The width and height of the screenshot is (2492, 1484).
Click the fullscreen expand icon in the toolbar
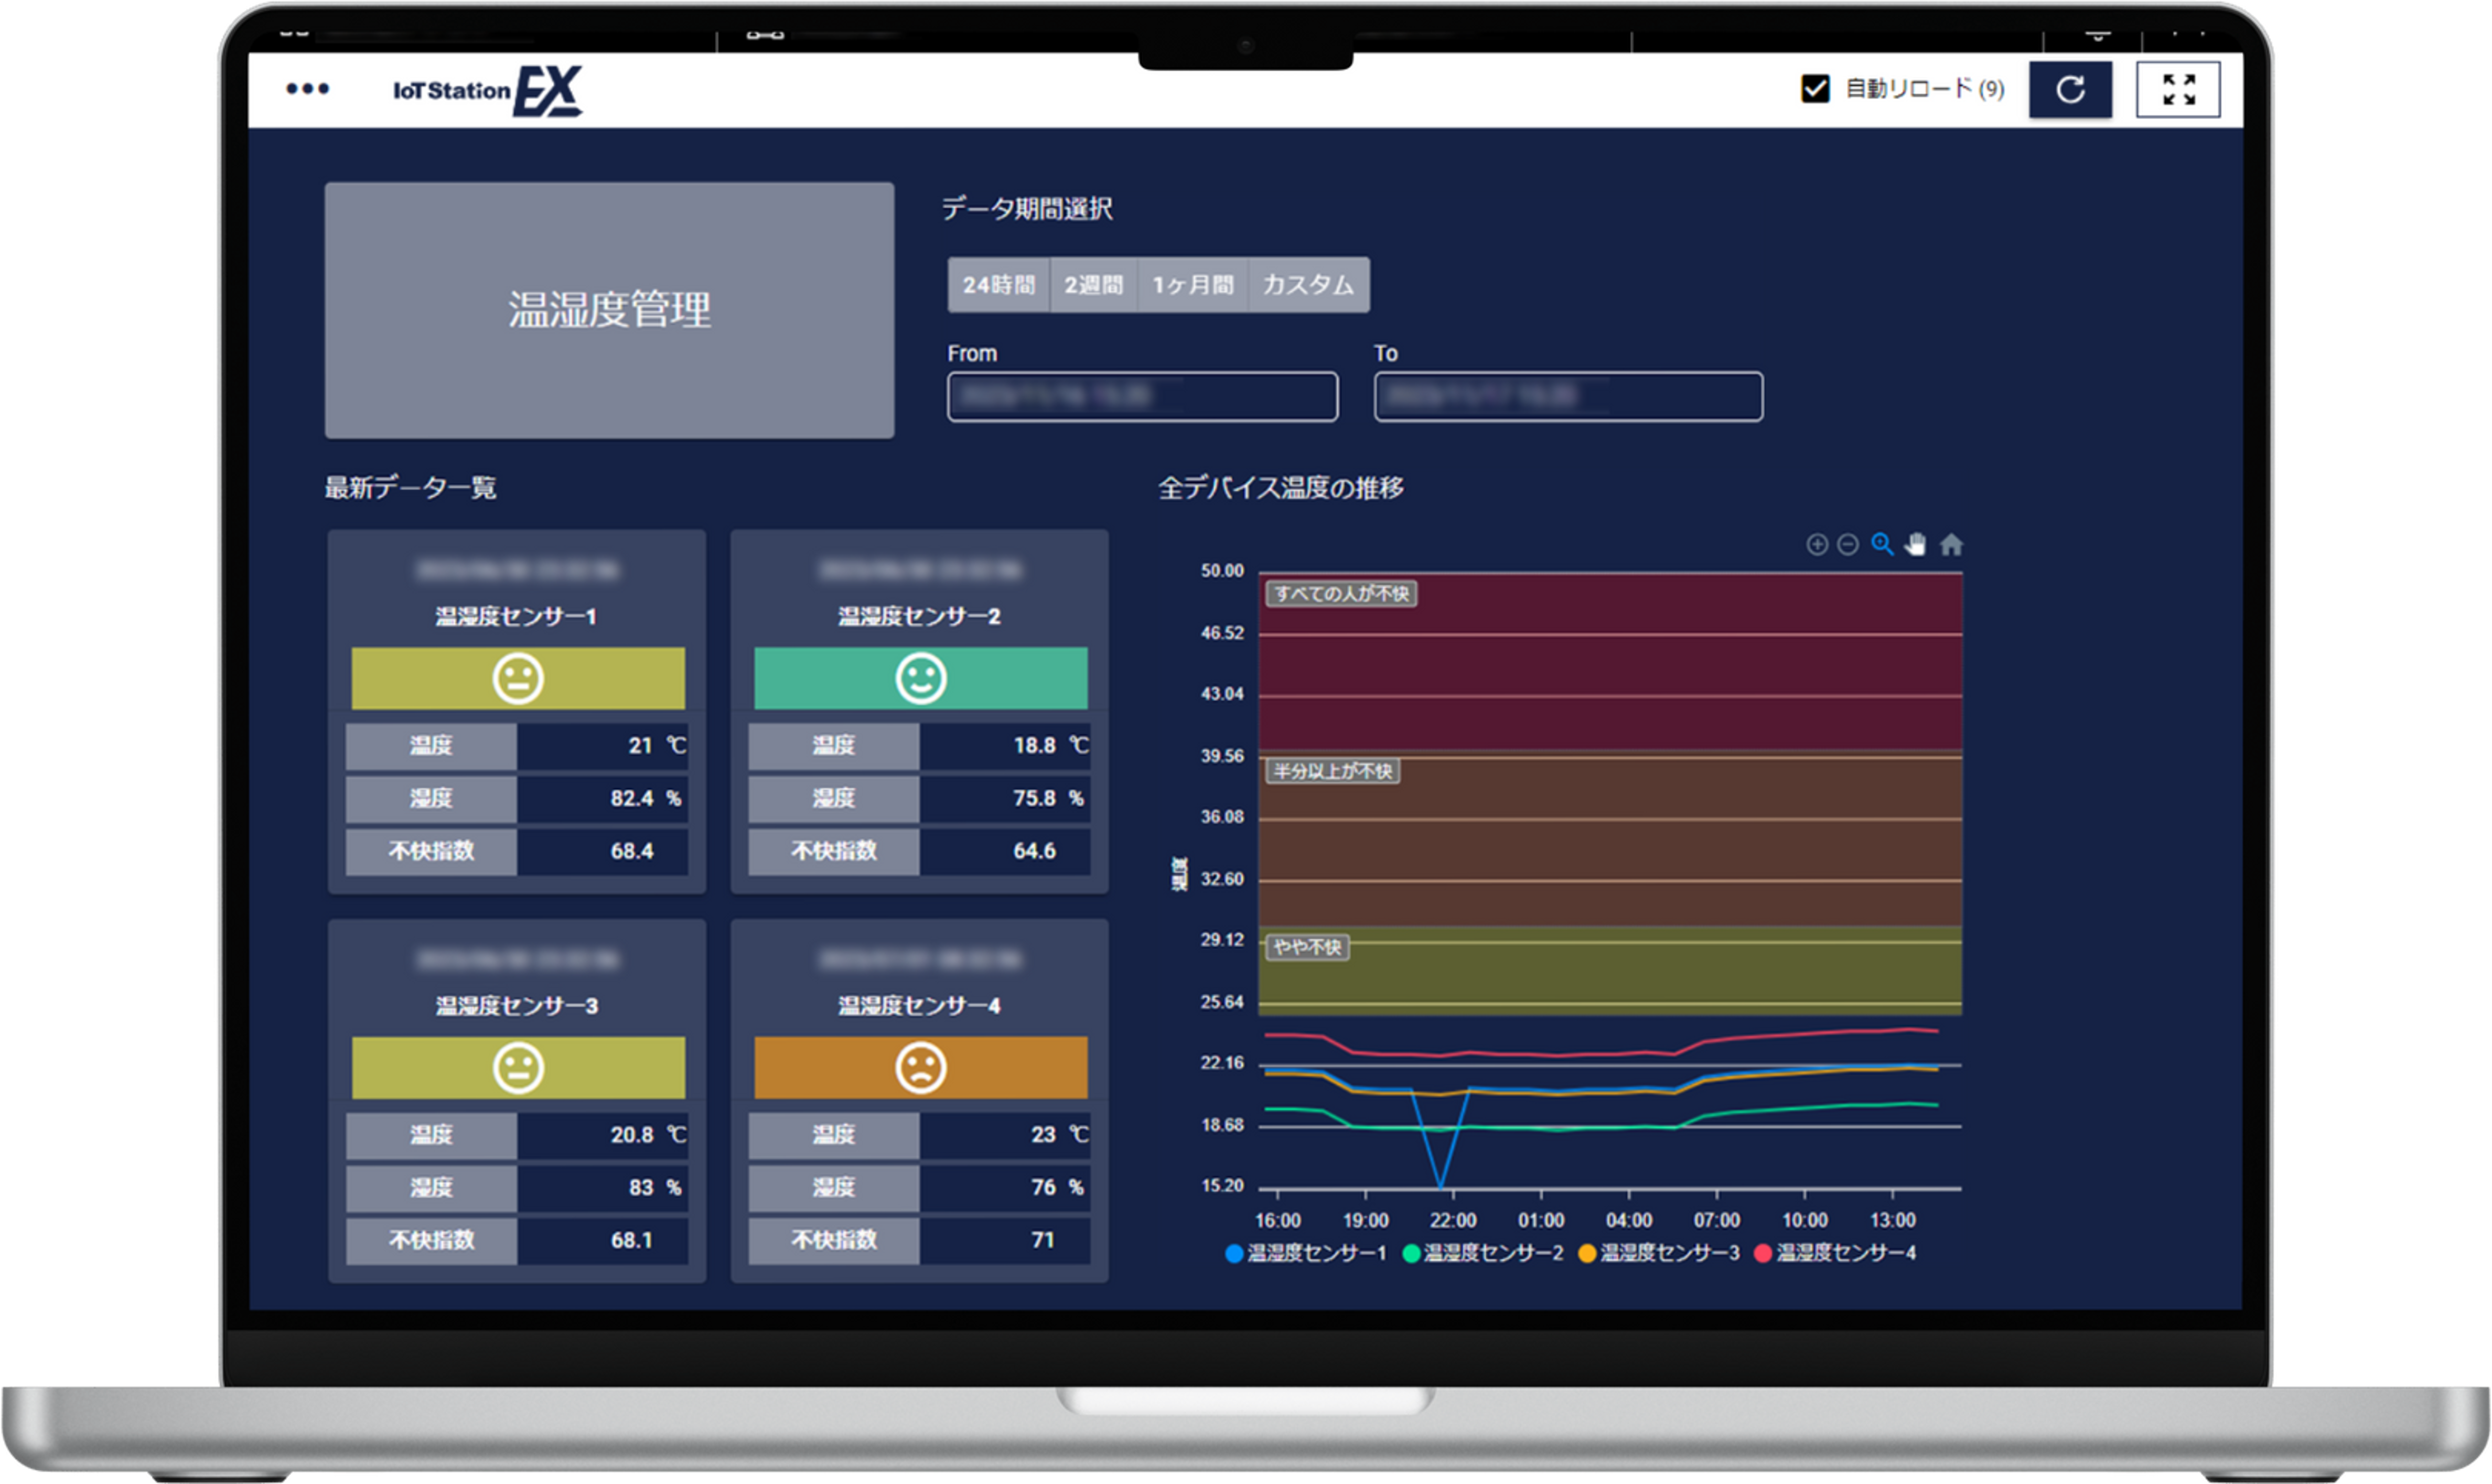[x=2176, y=88]
